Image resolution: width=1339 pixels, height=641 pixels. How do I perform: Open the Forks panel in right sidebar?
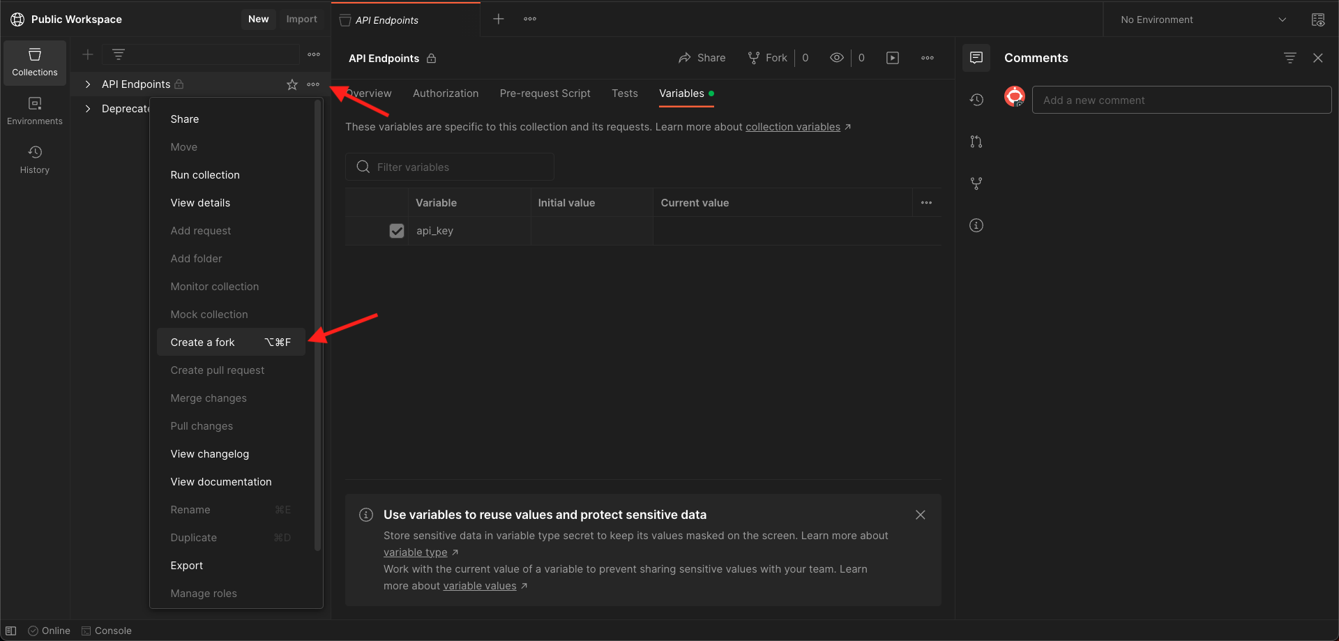point(976,183)
